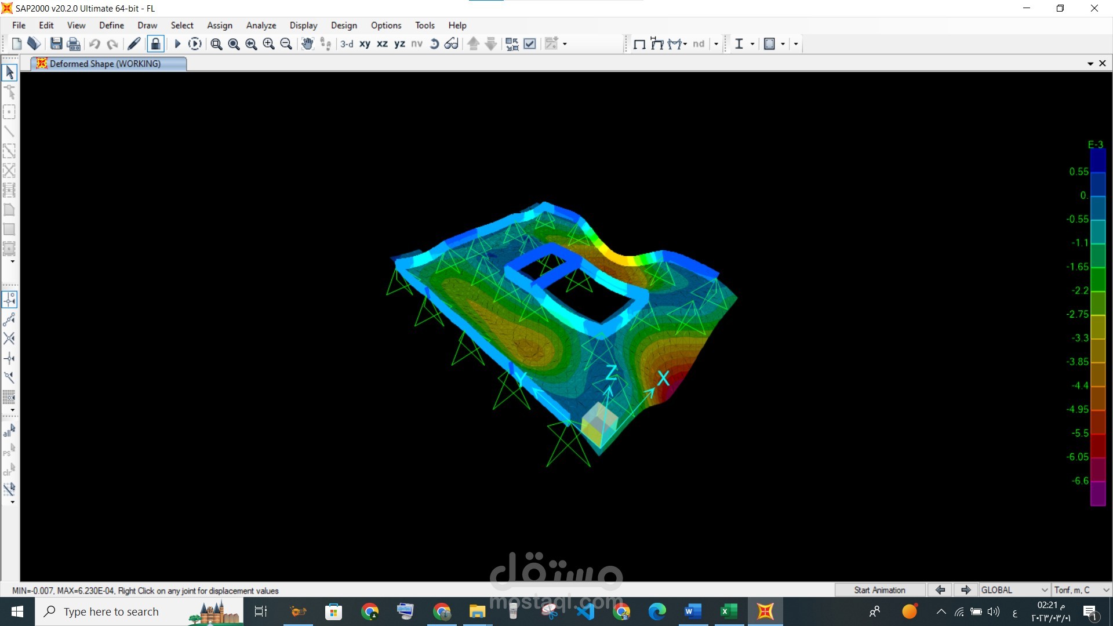
Task: Click the displacement color legend bar
Action: (1097, 327)
